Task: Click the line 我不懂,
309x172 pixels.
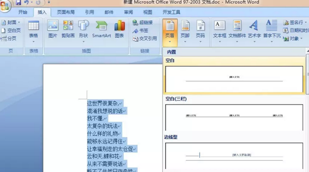Action: tap(95, 118)
